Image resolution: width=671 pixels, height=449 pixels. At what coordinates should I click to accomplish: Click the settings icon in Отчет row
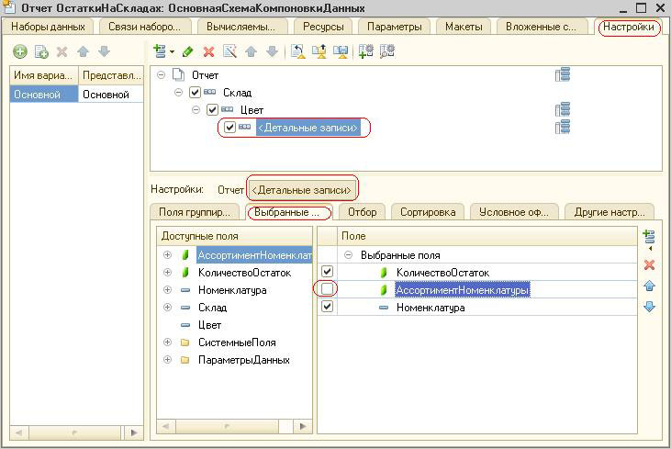[563, 75]
